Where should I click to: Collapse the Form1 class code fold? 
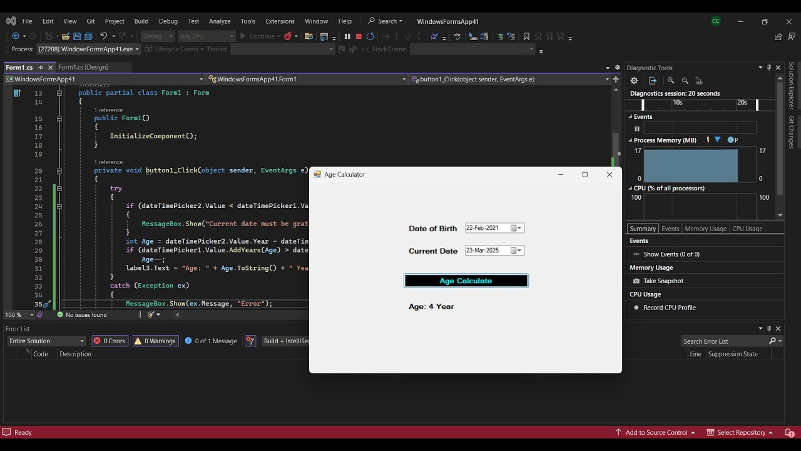coord(59,93)
